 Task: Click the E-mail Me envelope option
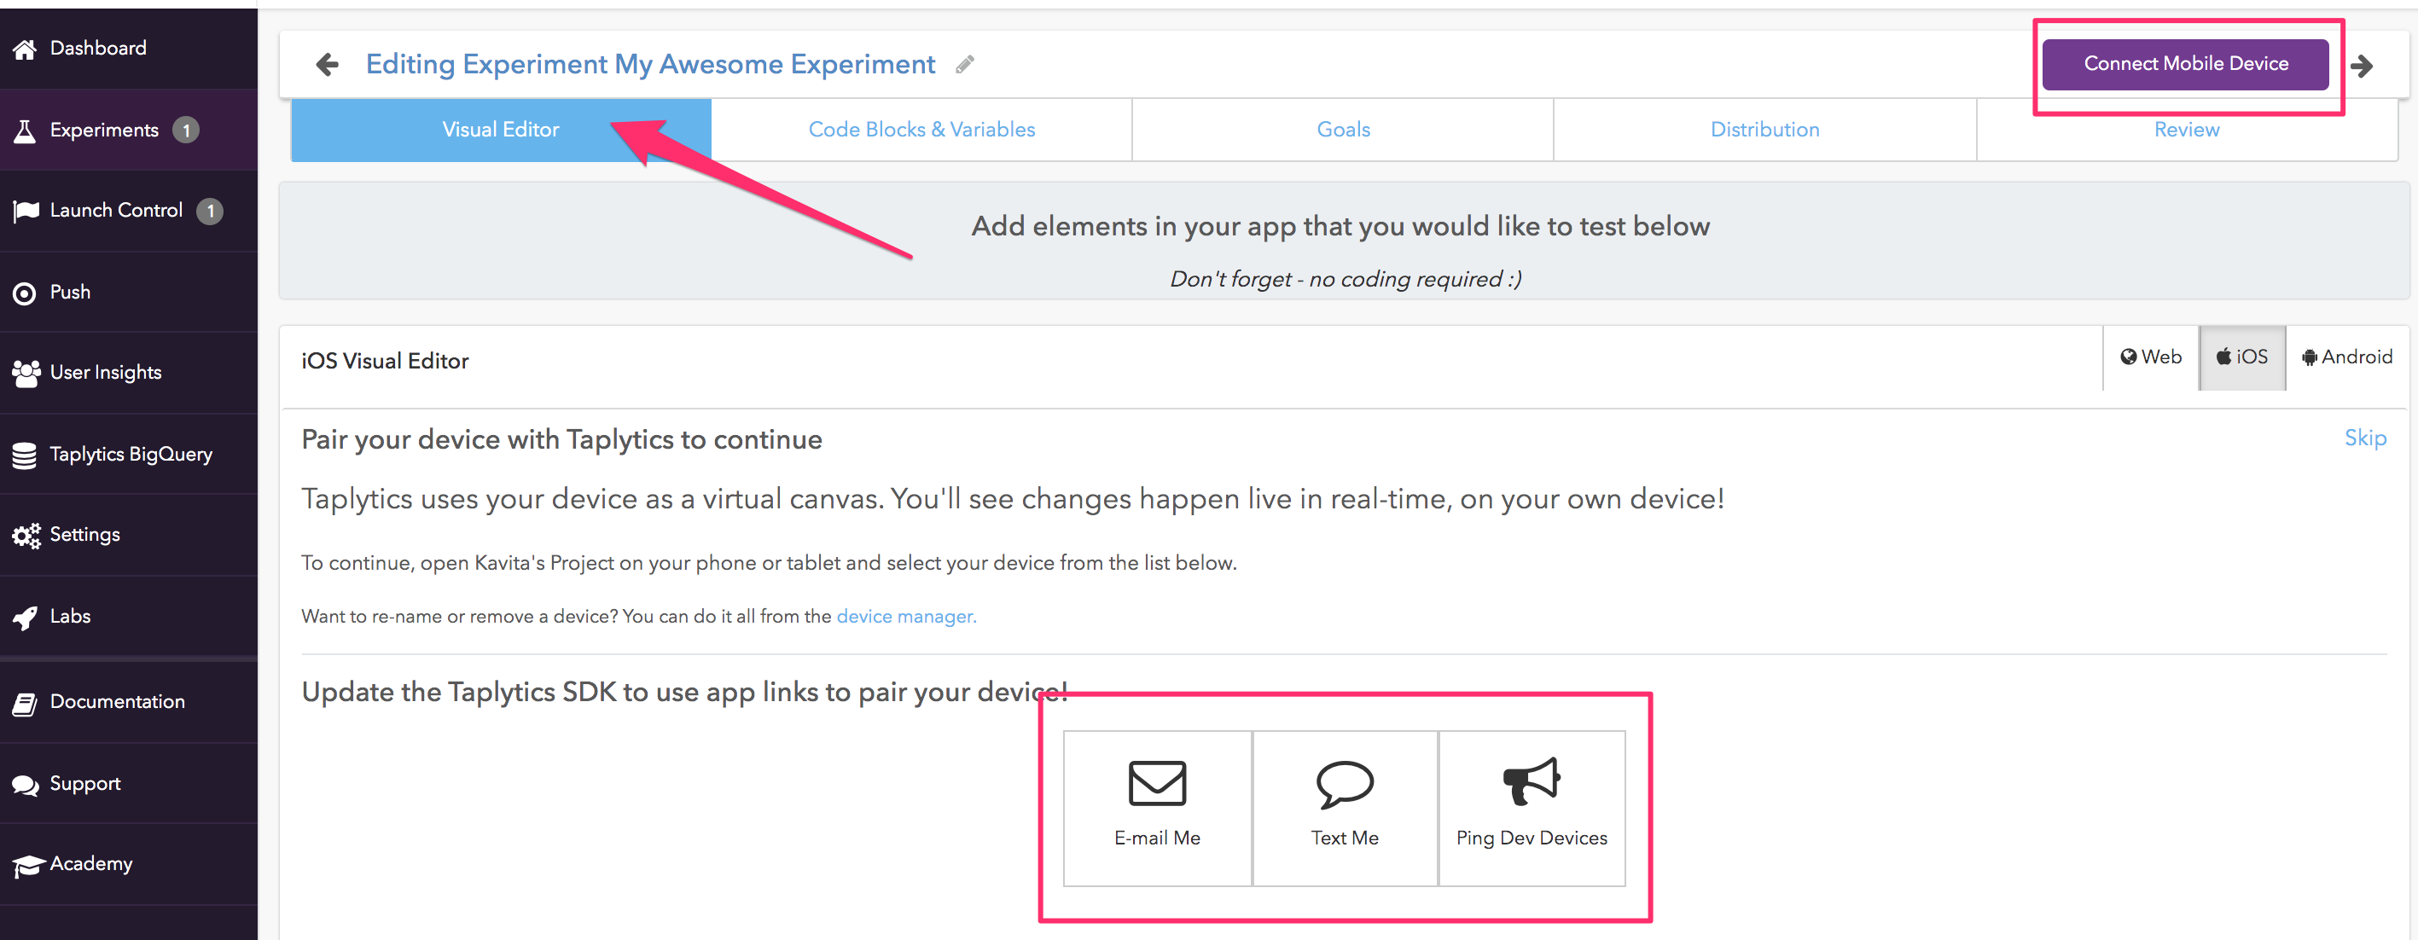click(1156, 807)
